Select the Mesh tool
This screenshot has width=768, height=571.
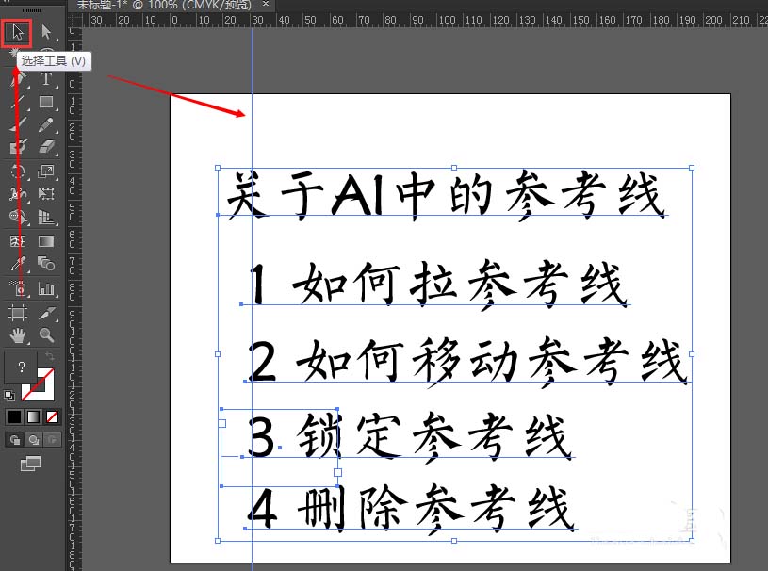(18, 241)
